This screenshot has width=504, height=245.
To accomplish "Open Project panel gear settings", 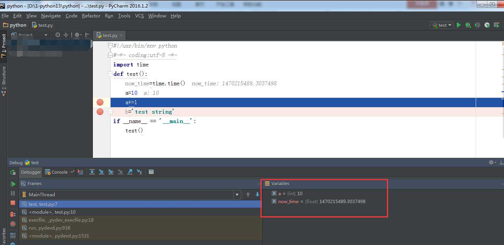I will point(77,35).
